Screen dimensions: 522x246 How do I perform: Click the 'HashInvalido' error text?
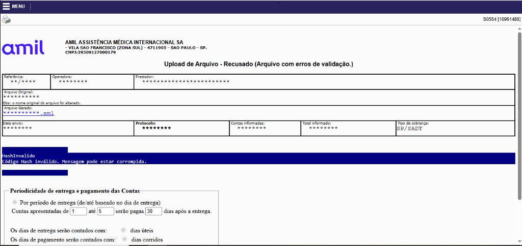(x=18, y=156)
